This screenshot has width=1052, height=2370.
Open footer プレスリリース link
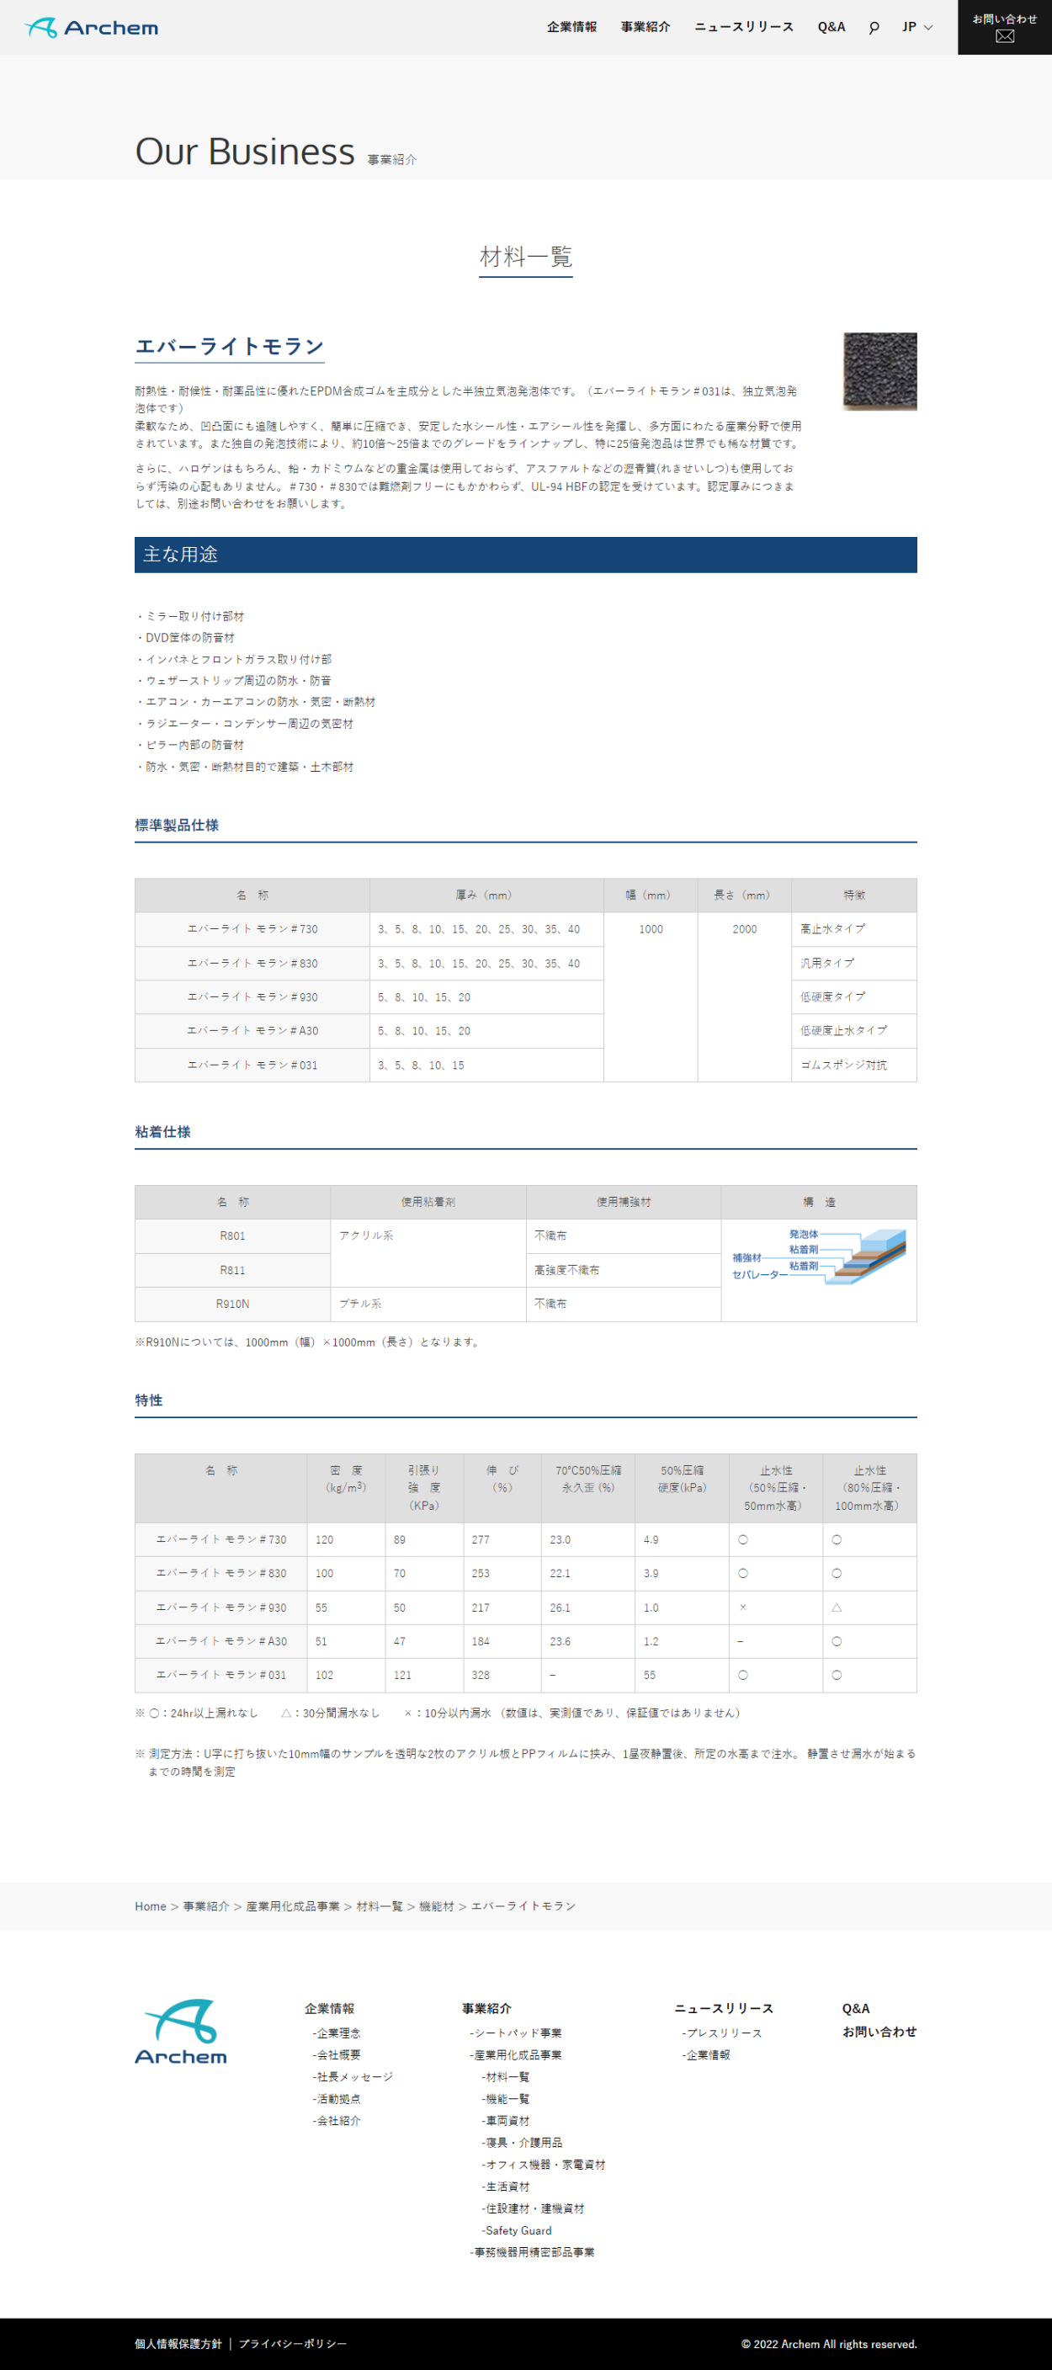[721, 2033]
